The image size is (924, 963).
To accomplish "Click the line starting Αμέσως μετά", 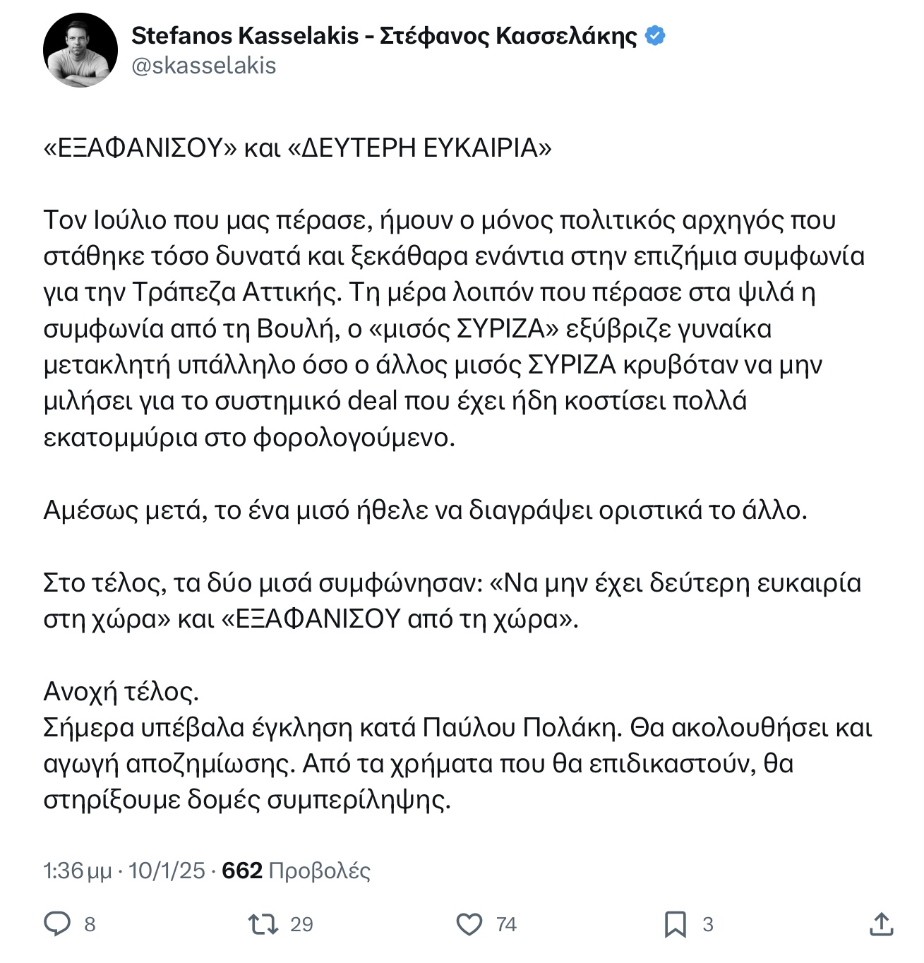I will pyautogui.click(x=425, y=510).
